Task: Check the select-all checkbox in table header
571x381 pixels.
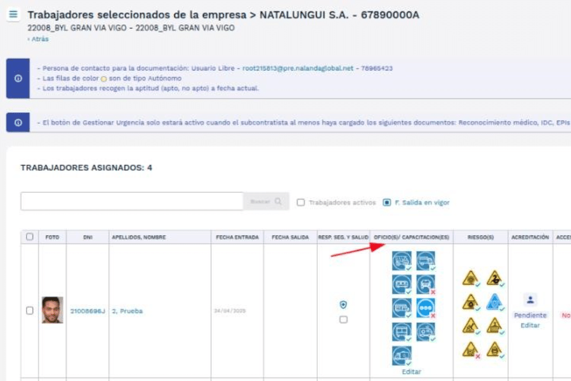Action: click(30, 237)
